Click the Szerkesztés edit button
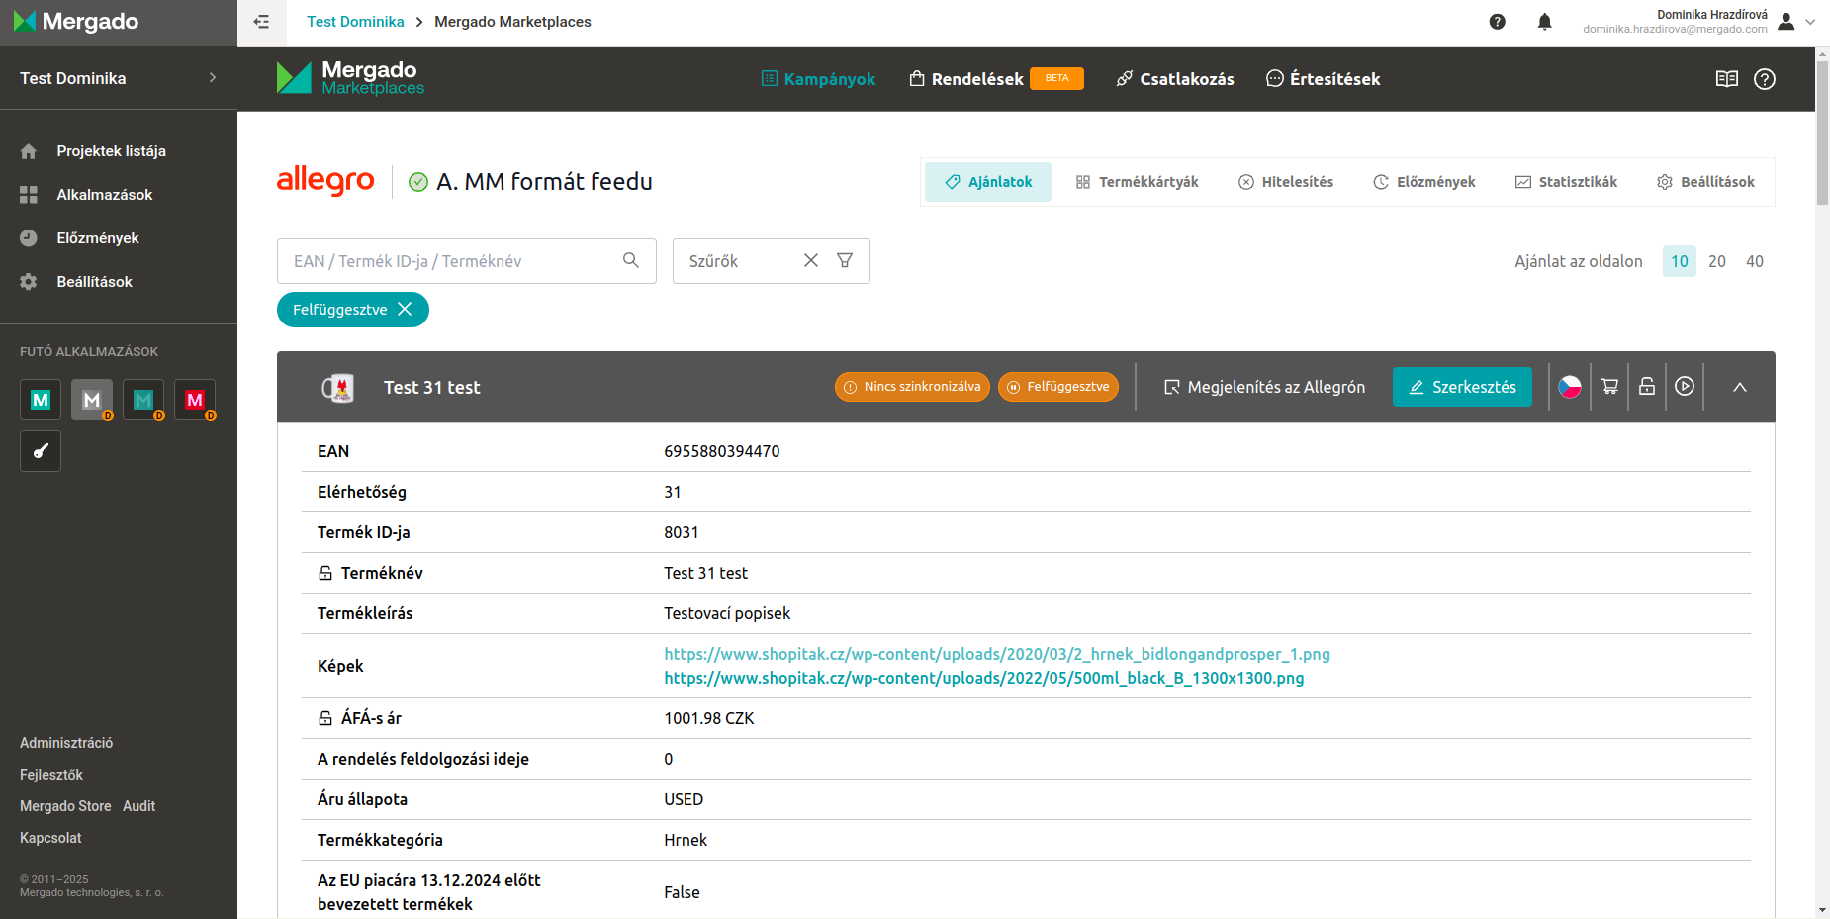Screen dimensions: 1830x919 pyautogui.click(x=1462, y=387)
